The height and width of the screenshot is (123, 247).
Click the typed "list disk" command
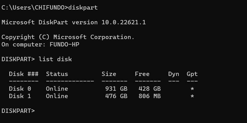[55, 59]
